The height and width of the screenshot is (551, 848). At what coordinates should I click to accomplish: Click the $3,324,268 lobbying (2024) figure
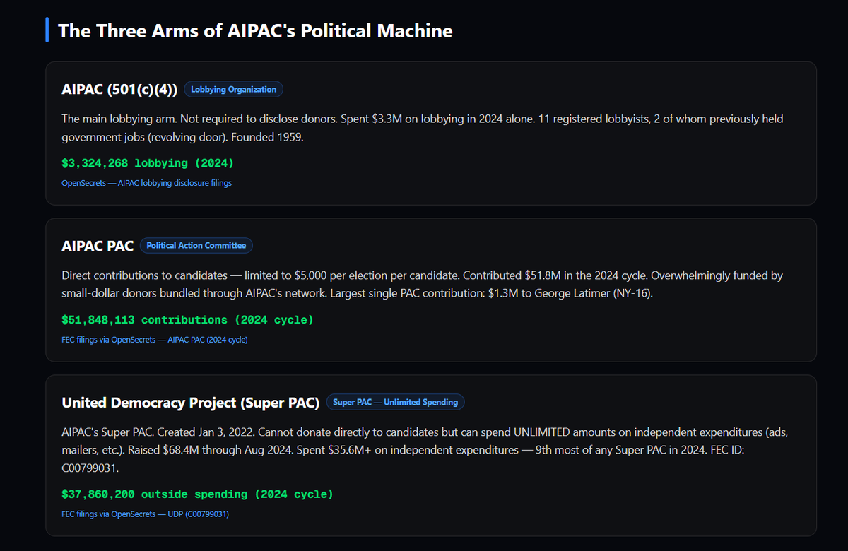[x=147, y=163]
